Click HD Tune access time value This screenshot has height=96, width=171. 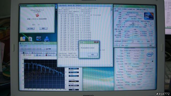click(74, 81)
